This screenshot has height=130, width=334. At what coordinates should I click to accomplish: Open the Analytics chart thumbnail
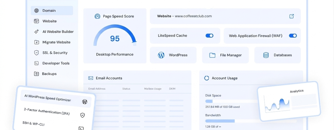(289, 102)
